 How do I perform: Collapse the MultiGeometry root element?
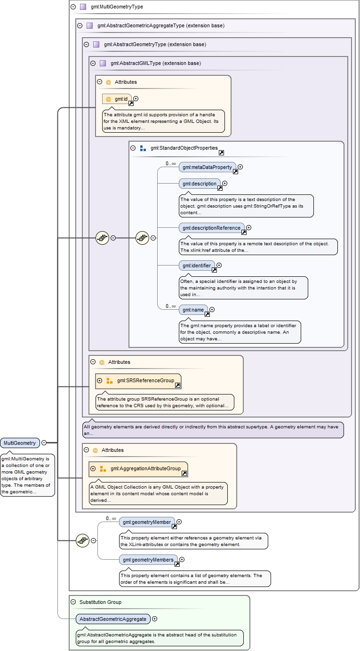pos(44,442)
